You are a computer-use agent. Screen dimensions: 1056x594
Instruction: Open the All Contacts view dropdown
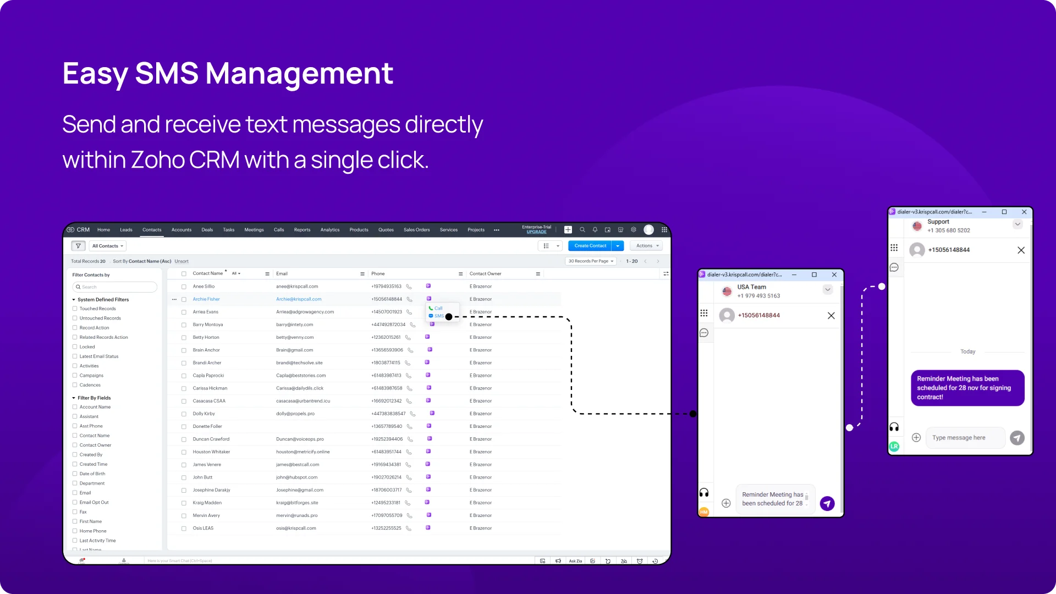tap(108, 246)
